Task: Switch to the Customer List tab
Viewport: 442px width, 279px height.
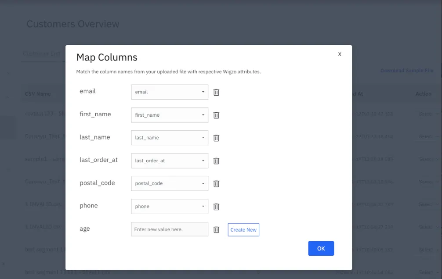Action: (x=42, y=54)
